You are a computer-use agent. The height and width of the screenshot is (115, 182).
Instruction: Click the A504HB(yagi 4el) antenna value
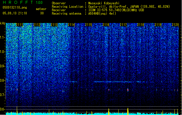(102, 14)
